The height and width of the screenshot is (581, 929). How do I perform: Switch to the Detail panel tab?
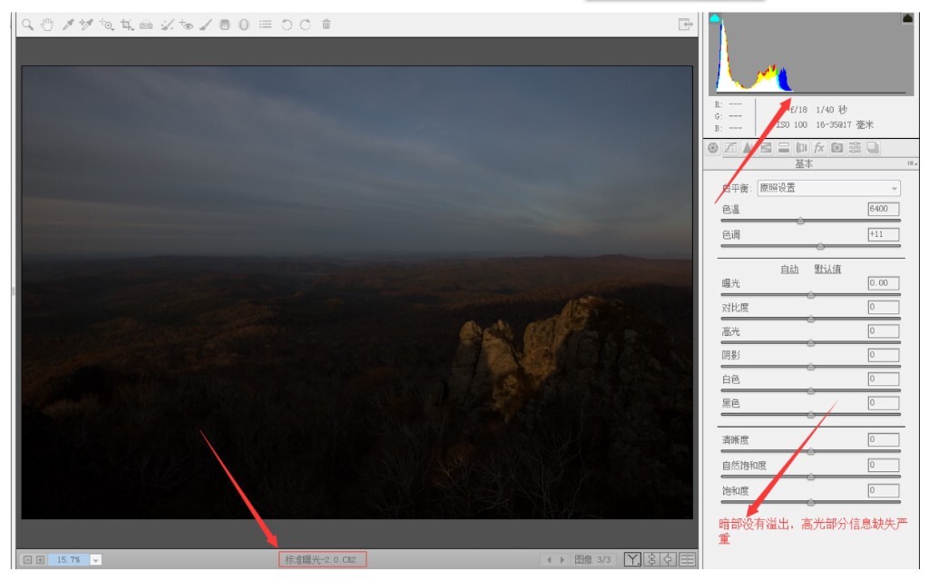(748, 148)
